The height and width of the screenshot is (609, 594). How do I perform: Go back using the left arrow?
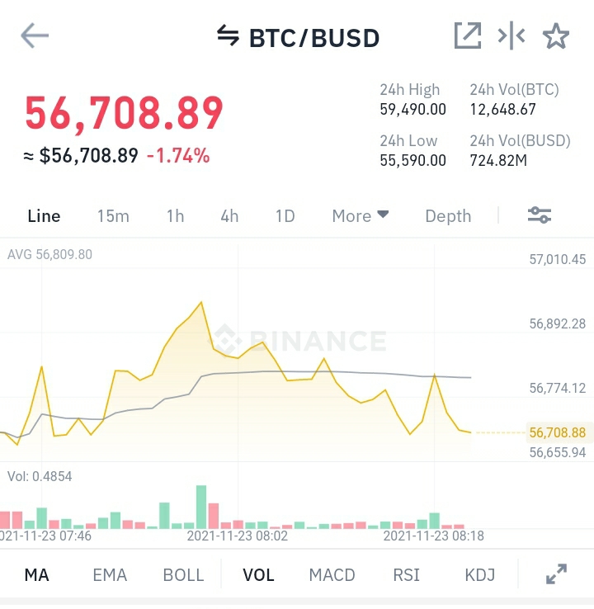[35, 35]
